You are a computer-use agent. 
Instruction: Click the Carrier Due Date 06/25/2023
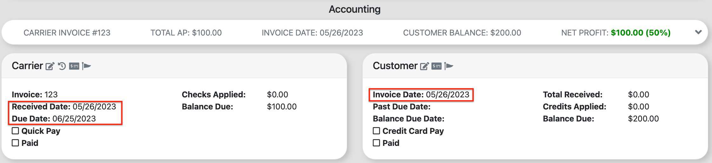[x=54, y=119]
